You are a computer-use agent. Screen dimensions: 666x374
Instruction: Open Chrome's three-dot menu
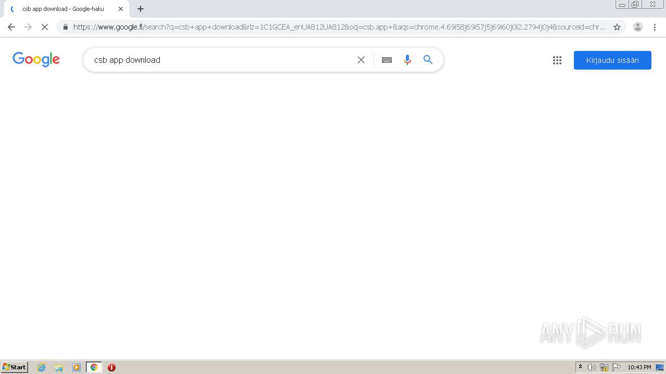tap(655, 27)
